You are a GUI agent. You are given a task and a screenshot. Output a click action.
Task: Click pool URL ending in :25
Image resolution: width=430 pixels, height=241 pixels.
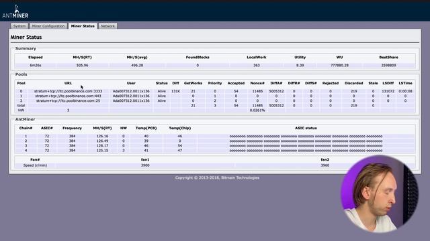pos(68,101)
